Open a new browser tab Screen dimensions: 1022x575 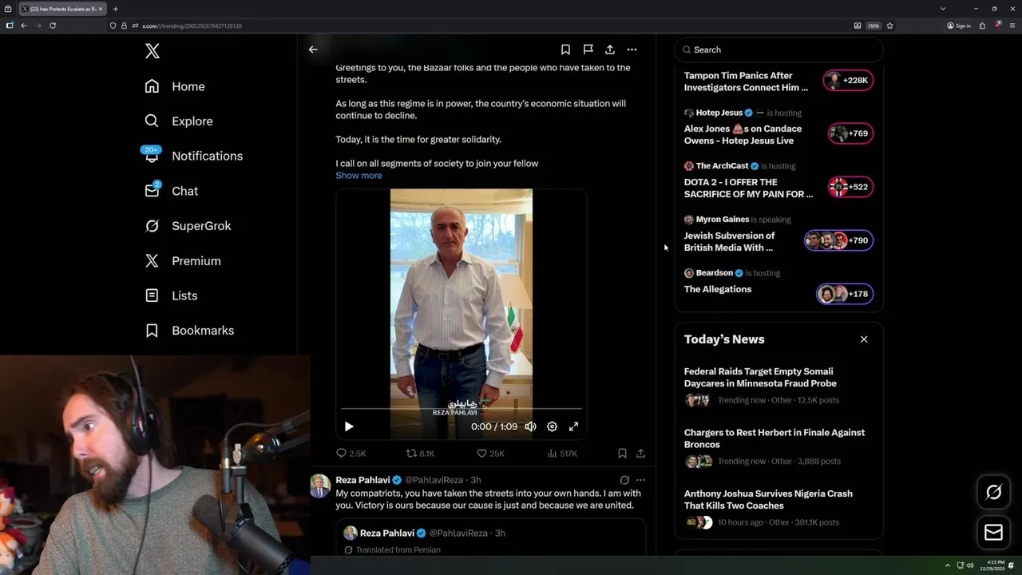pyautogui.click(x=115, y=9)
